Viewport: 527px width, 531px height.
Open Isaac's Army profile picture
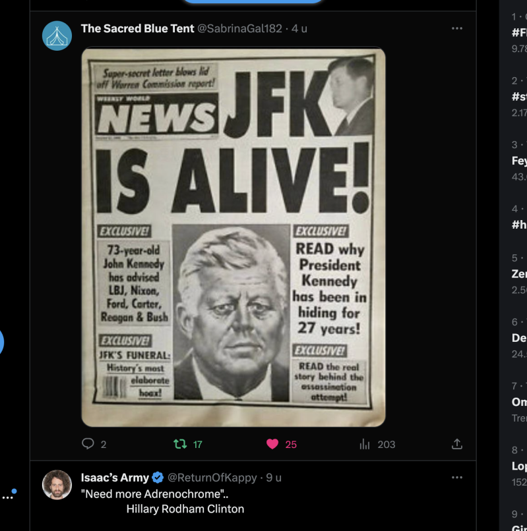tap(57, 485)
